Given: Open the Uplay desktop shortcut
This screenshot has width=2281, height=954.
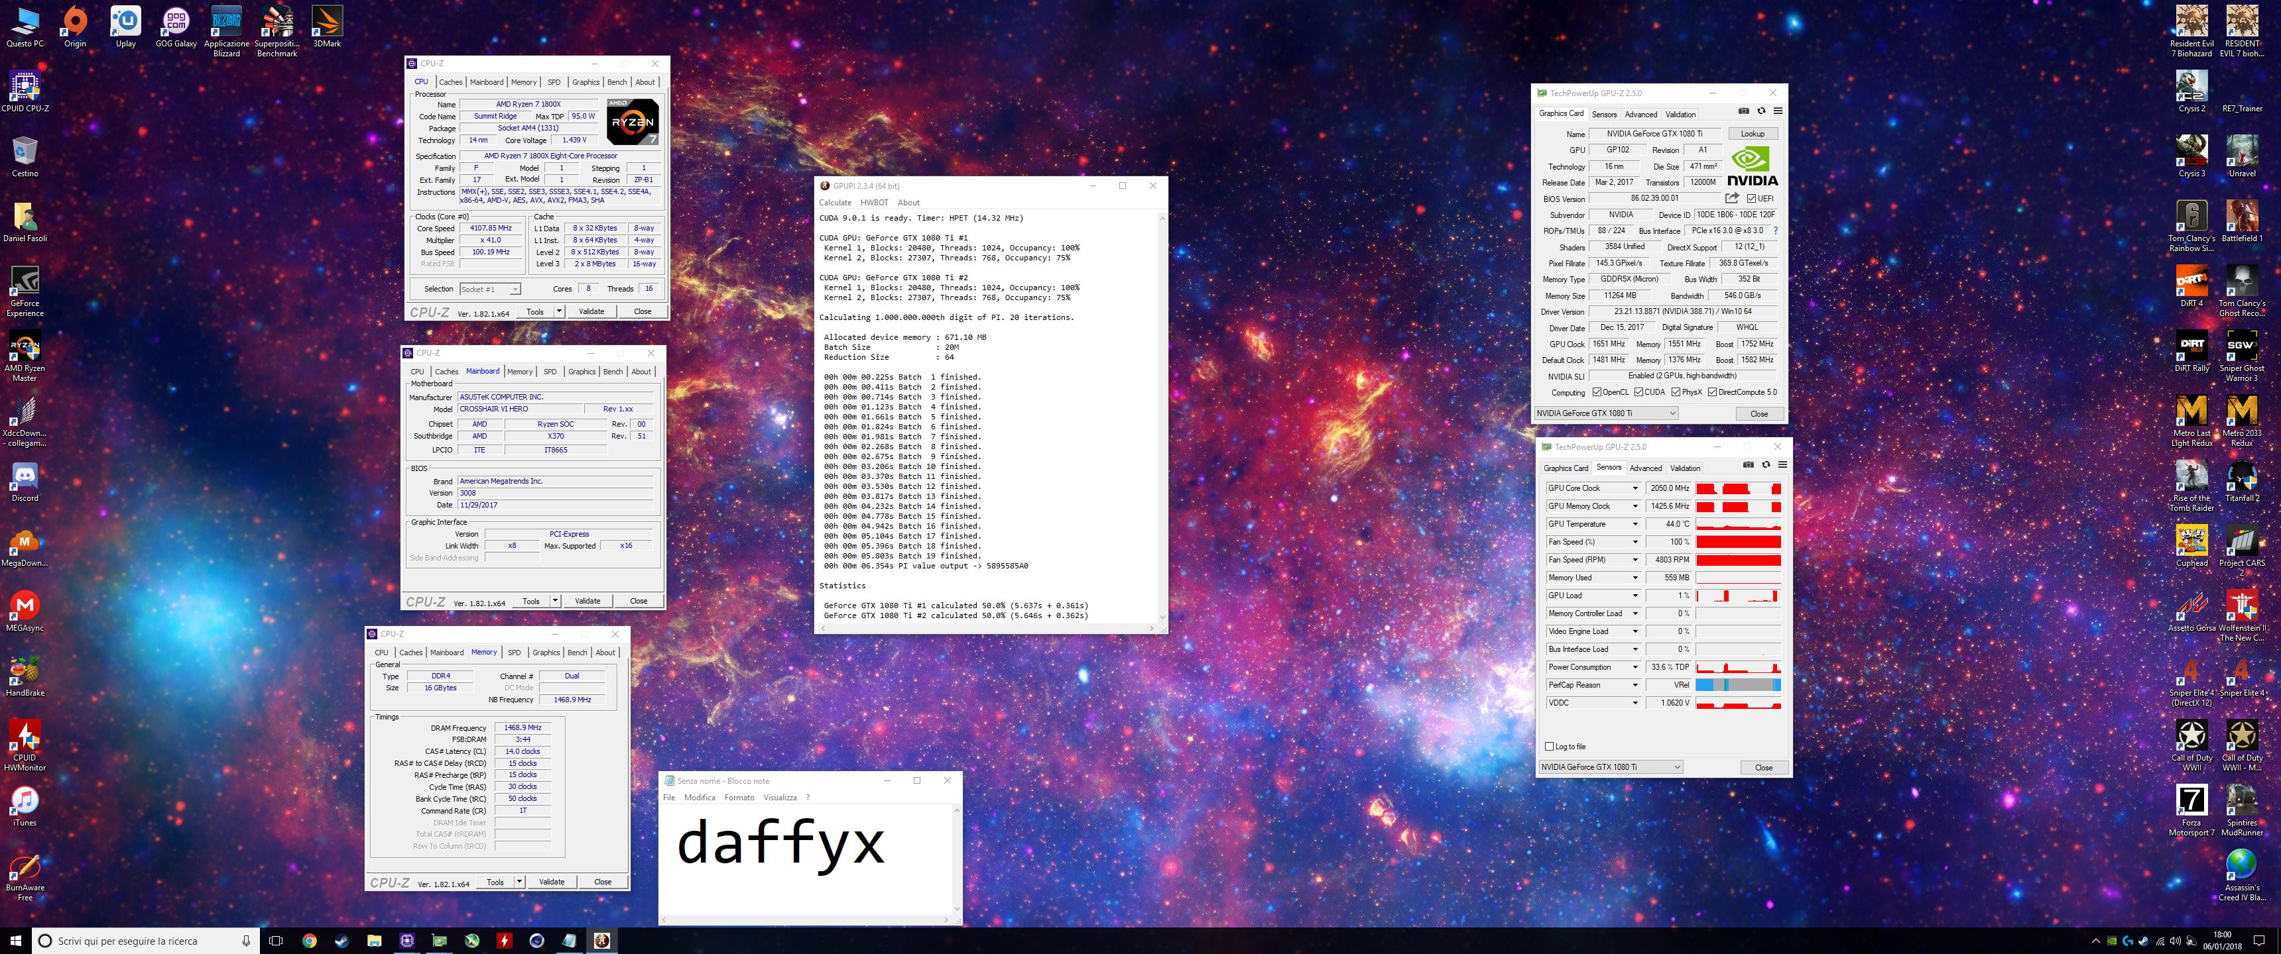Looking at the screenshot, I should [126, 26].
